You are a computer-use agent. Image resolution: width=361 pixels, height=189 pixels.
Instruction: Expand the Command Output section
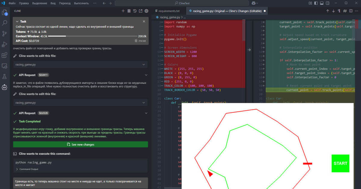coord(27,169)
